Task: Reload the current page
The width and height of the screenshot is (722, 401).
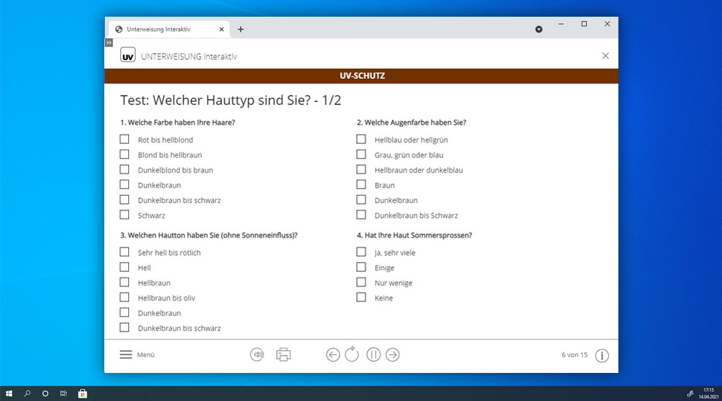Action: tap(352, 354)
